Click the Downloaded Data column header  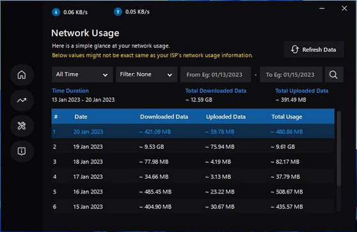pyautogui.click(x=164, y=117)
